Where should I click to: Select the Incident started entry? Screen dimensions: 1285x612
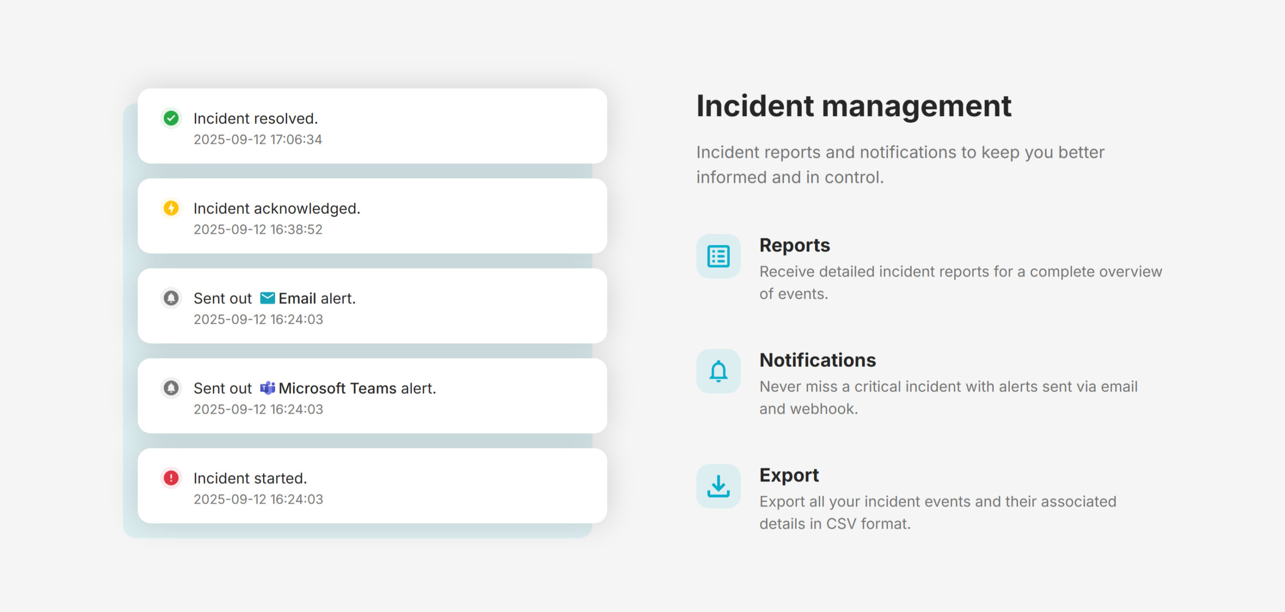tap(250, 478)
